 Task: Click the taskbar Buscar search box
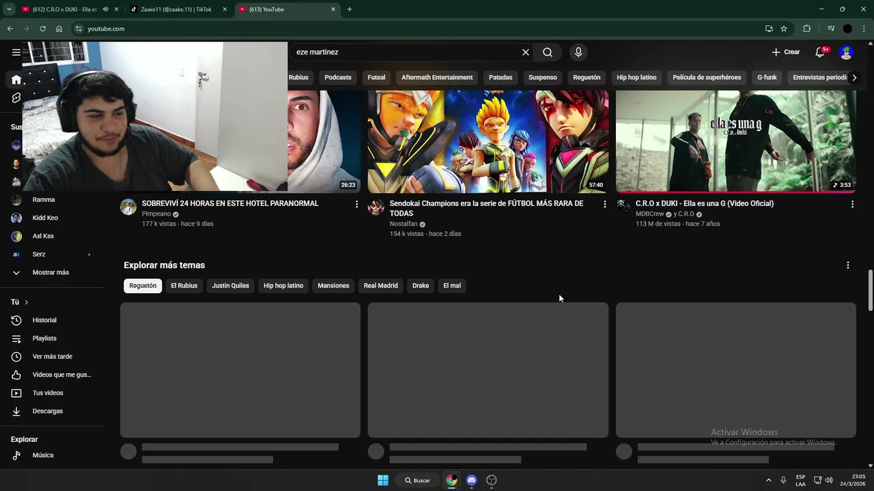(417, 480)
